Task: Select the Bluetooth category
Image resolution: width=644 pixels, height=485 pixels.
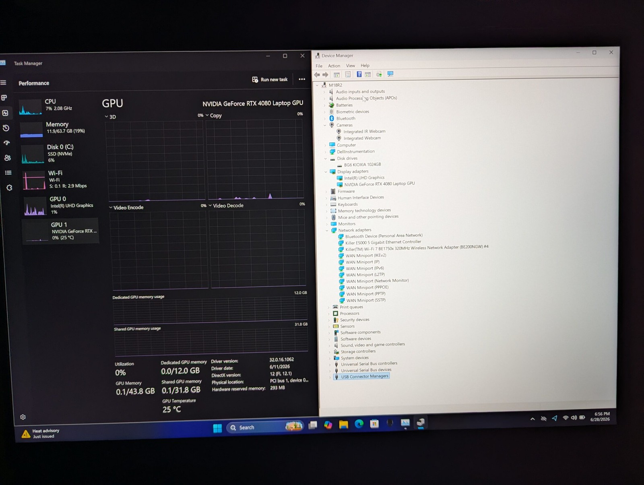Action: 343,118
